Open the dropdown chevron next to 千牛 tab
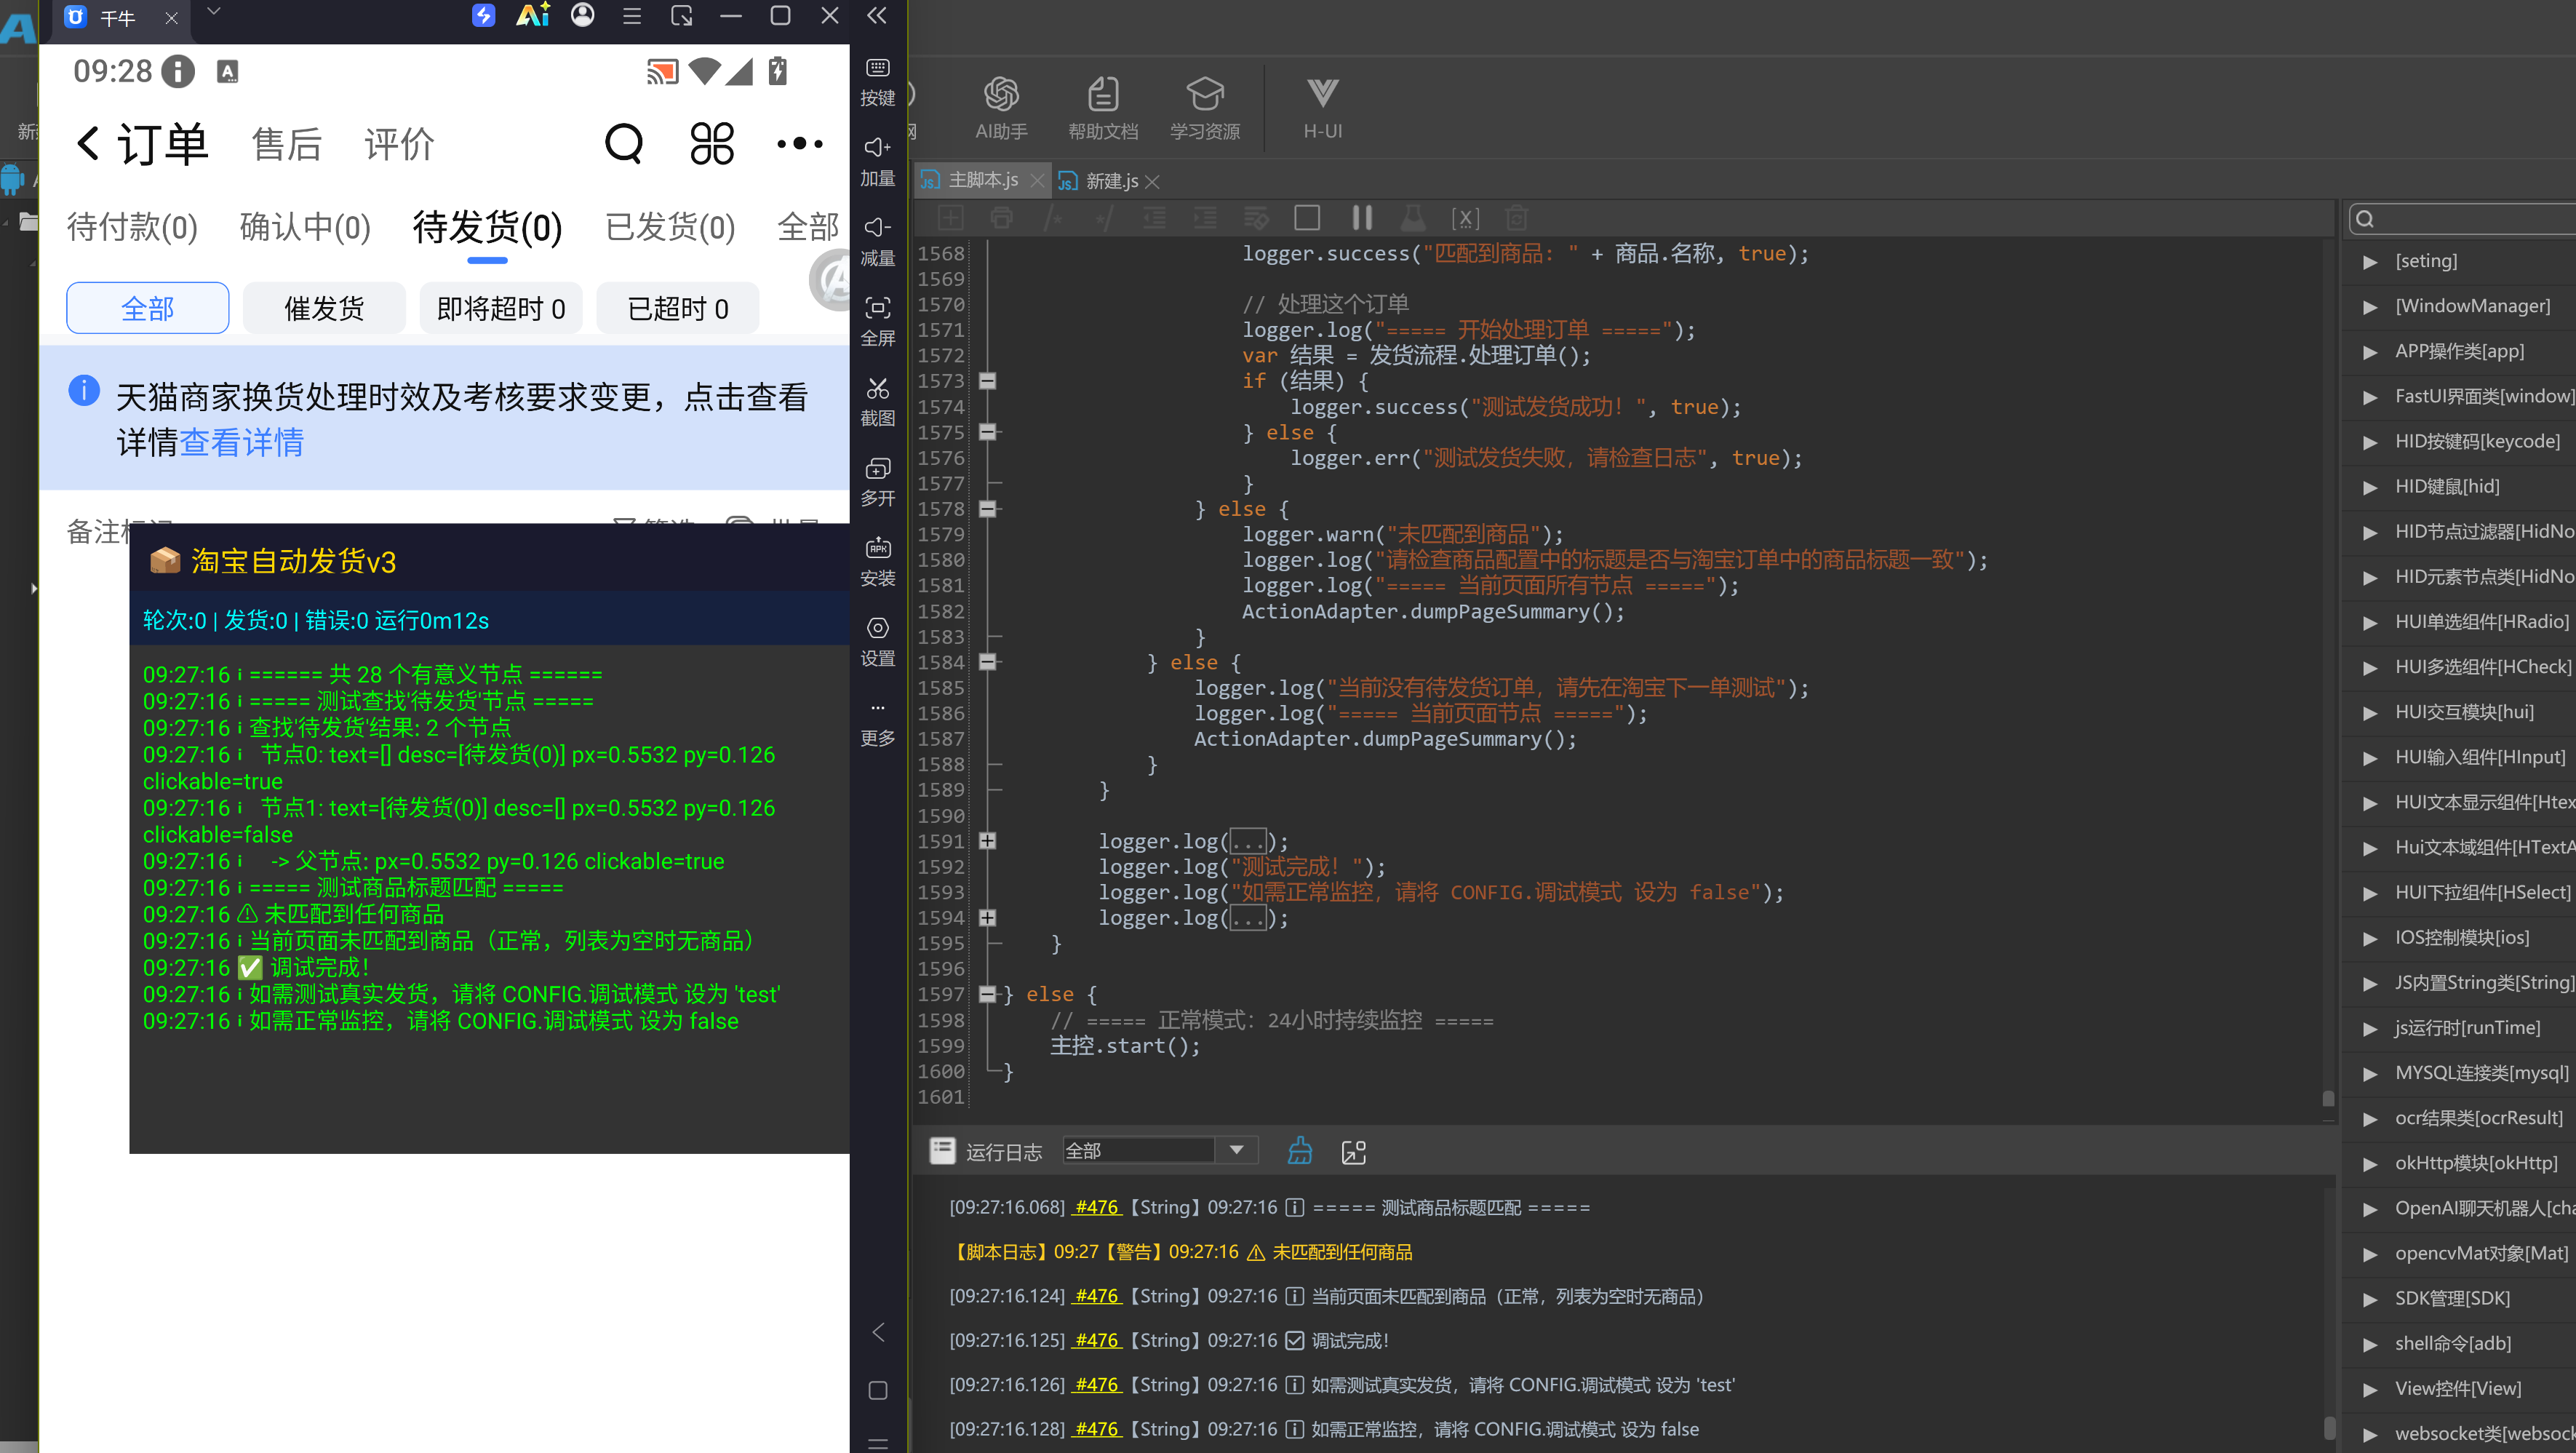This screenshot has height=1453, width=2576. [x=213, y=12]
